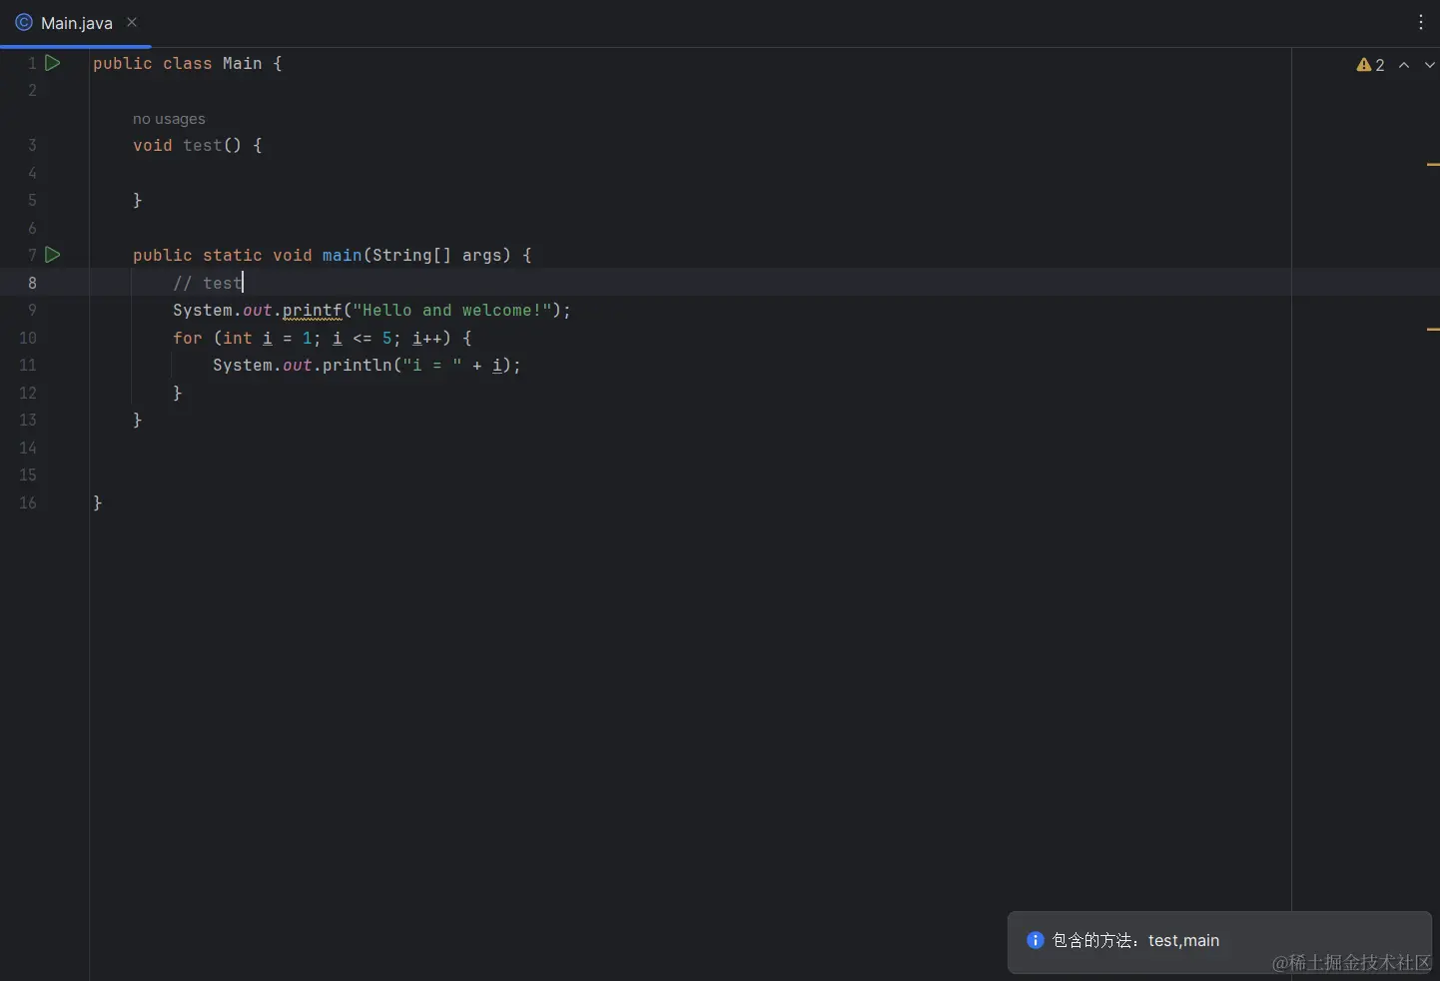The image size is (1440, 981).
Task: Click line number 8 in gutter
Action: coord(32,283)
